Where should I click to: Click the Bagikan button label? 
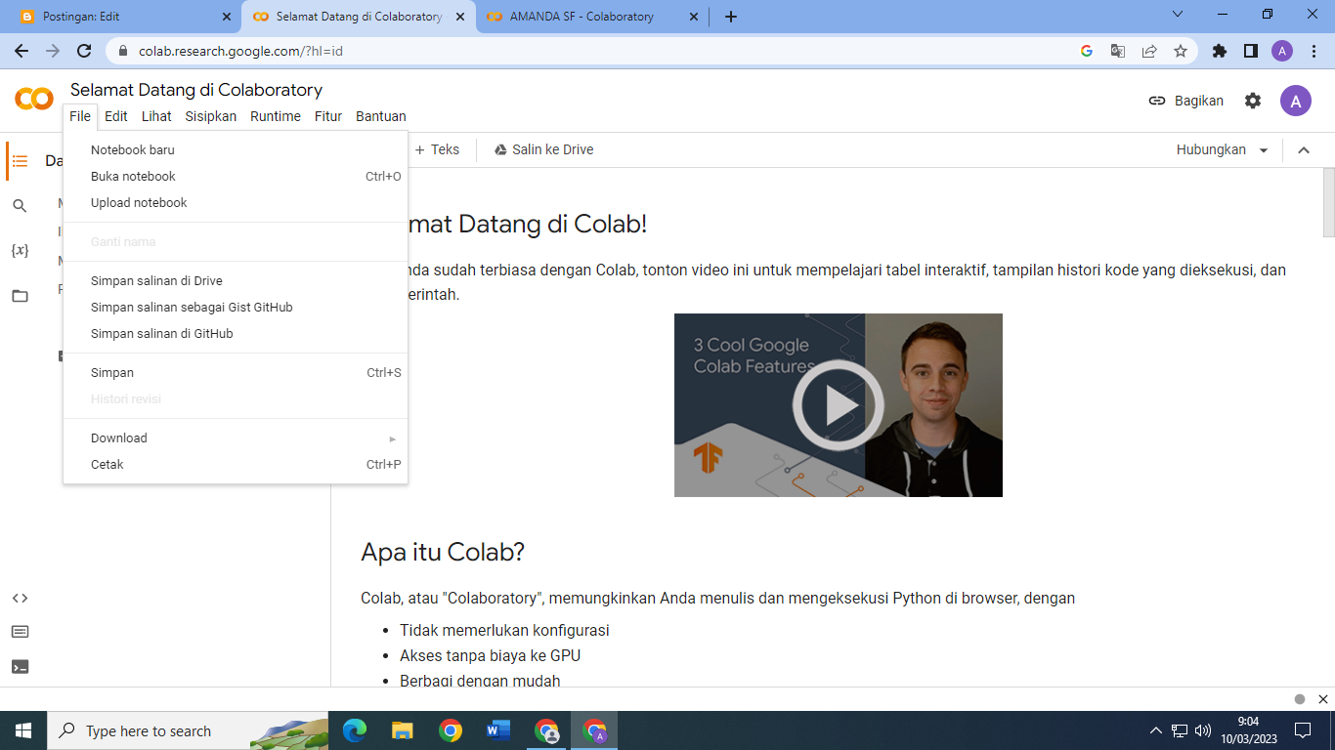pyautogui.click(x=1199, y=101)
